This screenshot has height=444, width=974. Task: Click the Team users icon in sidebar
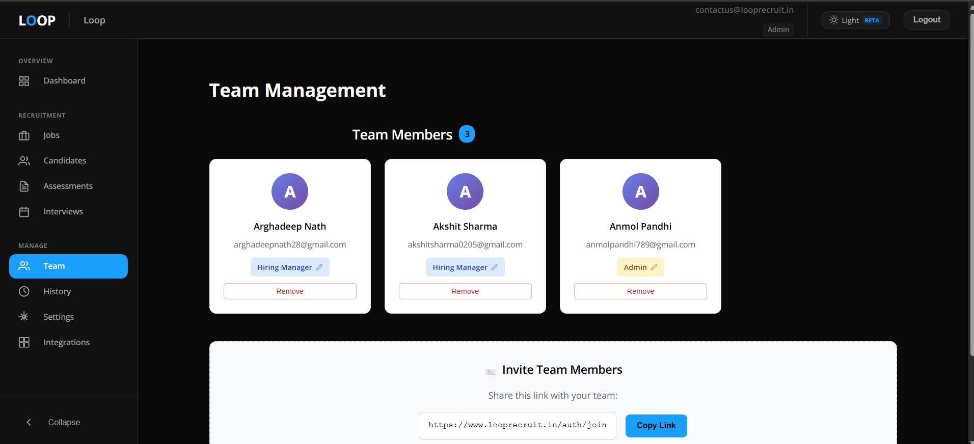24,266
